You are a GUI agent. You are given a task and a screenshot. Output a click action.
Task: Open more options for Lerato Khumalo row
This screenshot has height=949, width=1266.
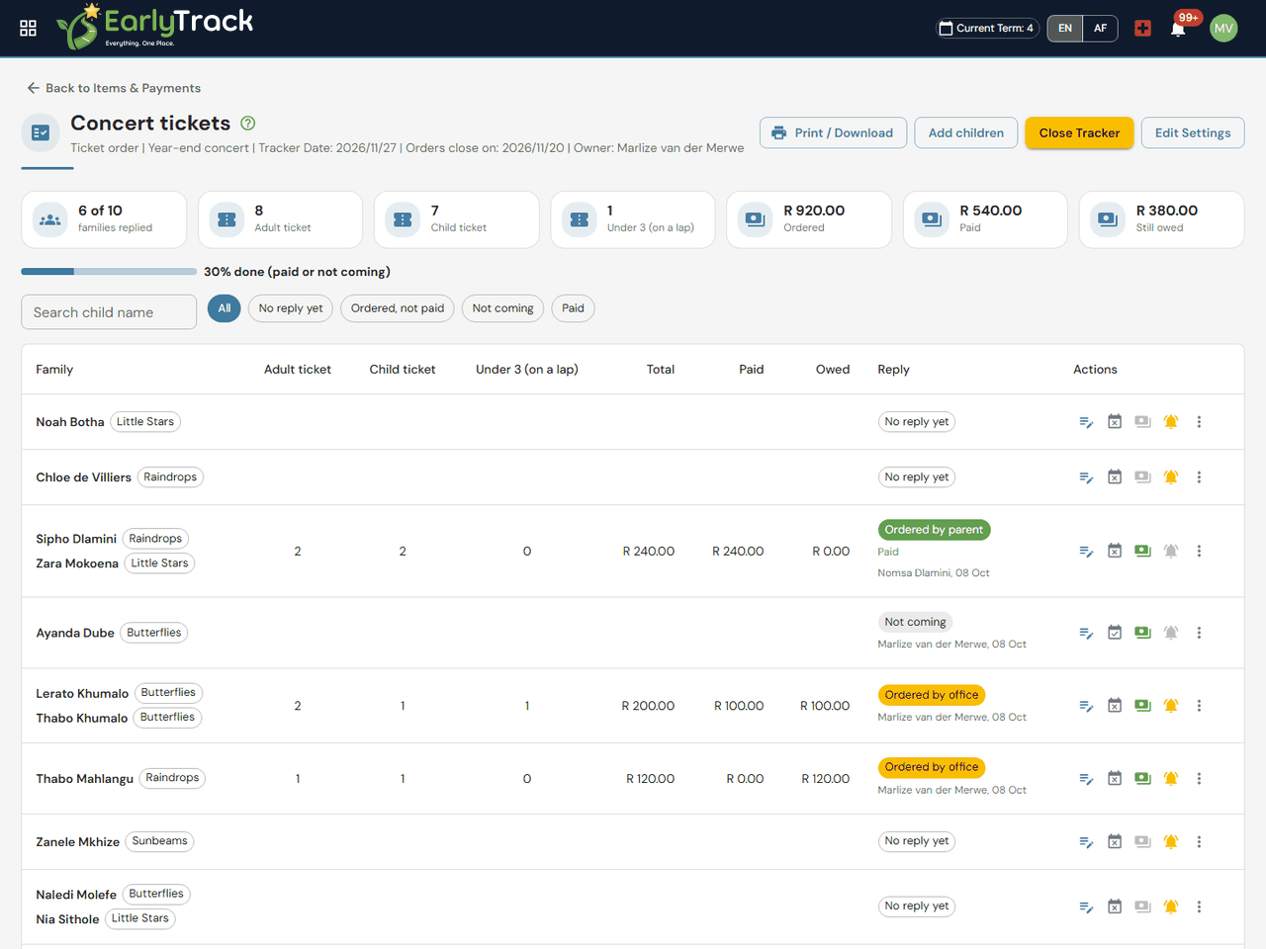1199,706
